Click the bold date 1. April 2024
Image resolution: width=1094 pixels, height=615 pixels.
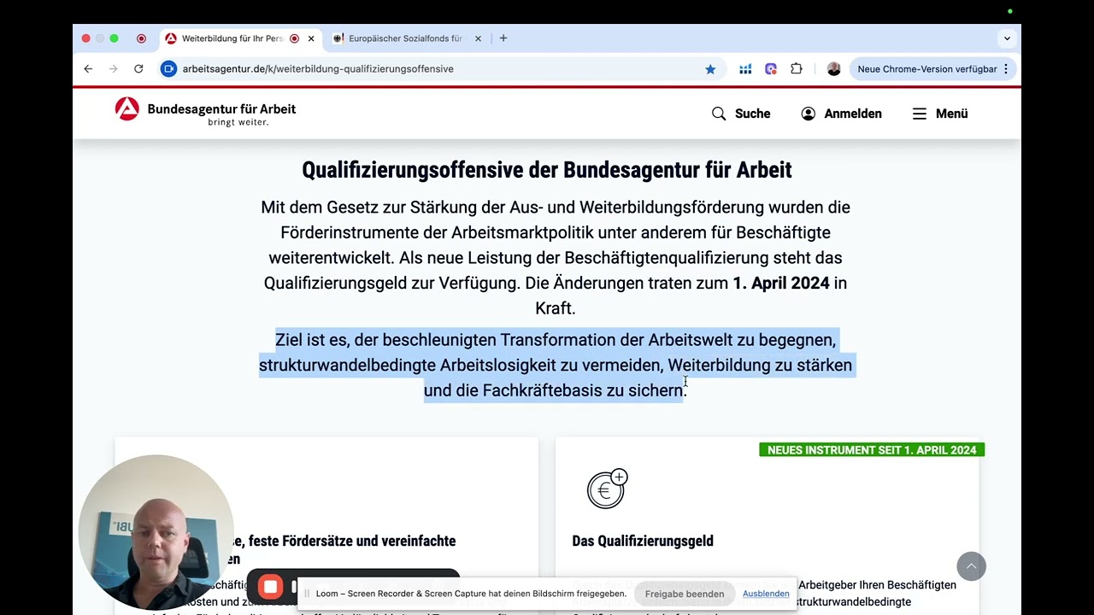click(x=781, y=283)
